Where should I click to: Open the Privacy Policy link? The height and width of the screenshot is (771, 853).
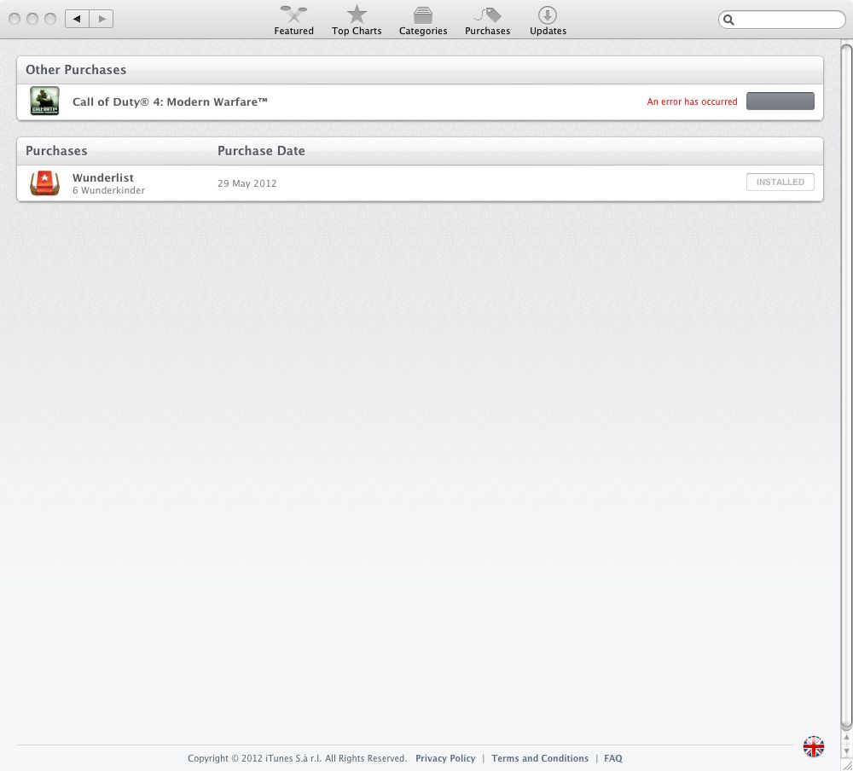(x=445, y=758)
